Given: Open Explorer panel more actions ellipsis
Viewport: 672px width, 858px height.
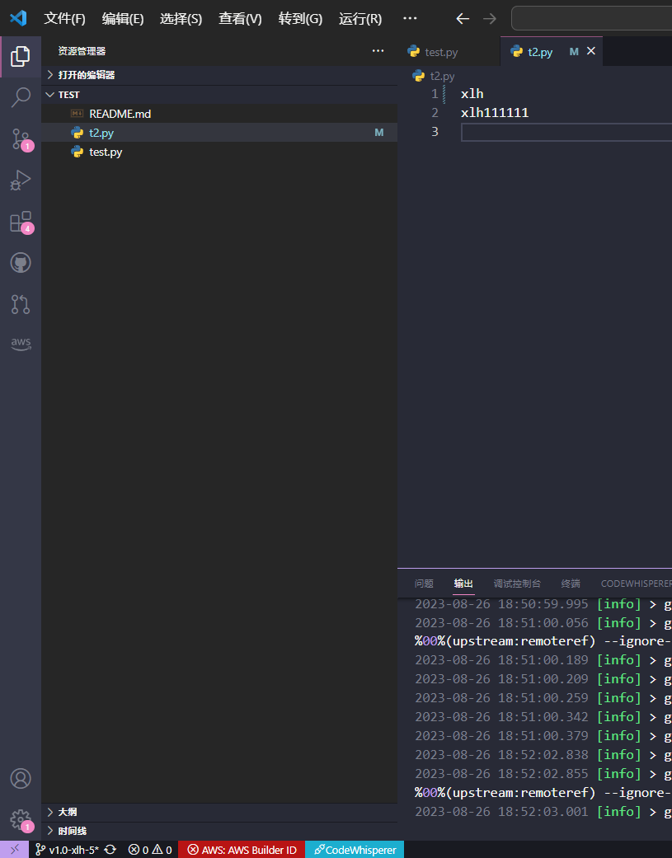Looking at the screenshot, I should [x=378, y=51].
